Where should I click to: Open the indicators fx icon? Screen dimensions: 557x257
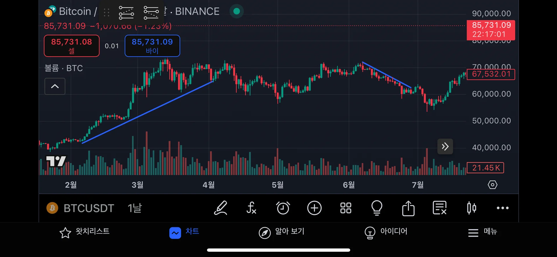[x=251, y=208]
